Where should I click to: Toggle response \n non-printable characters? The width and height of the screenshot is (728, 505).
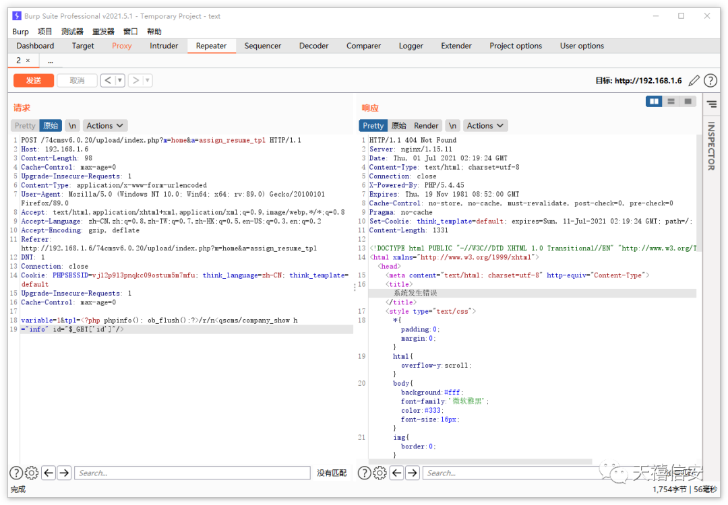453,126
